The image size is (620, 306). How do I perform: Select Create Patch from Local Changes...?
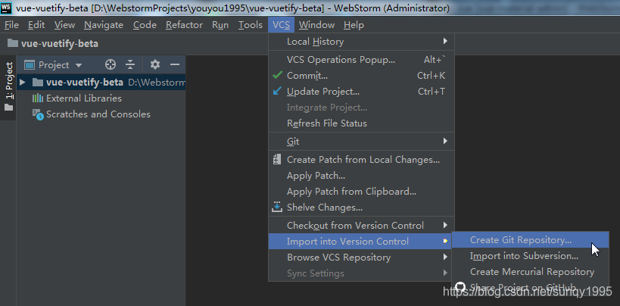(x=361, y=160)
